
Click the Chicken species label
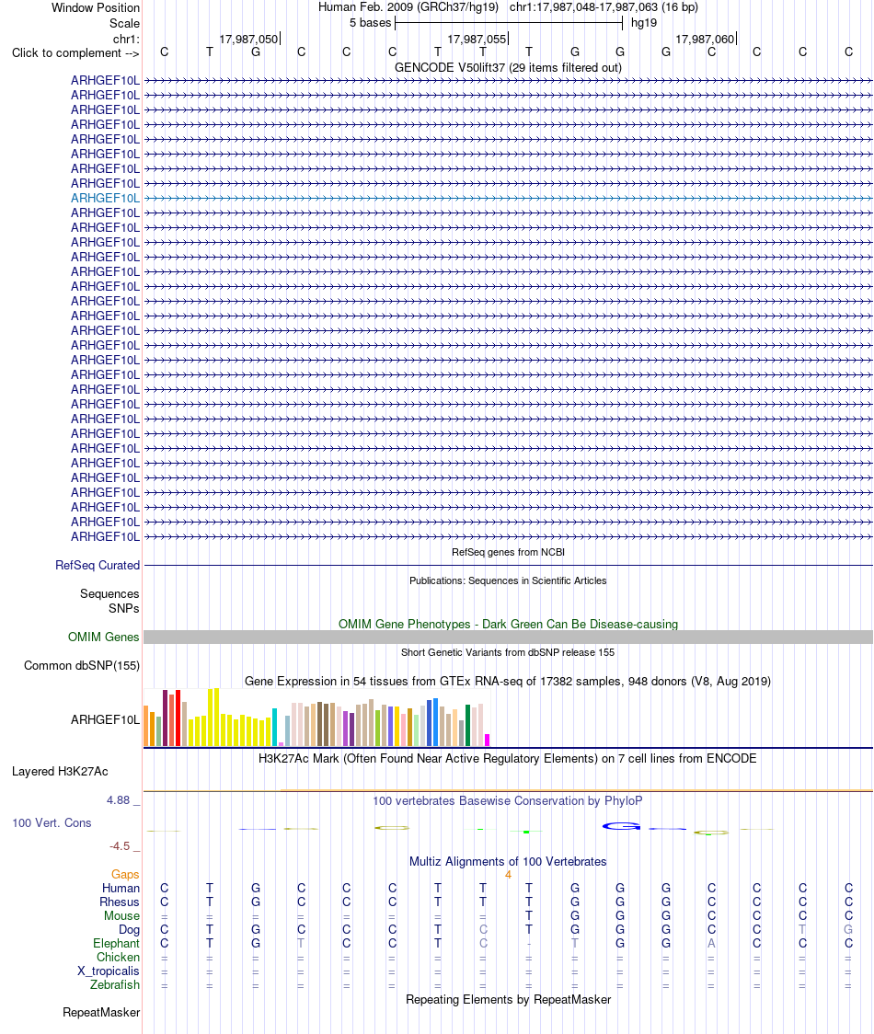118,957
